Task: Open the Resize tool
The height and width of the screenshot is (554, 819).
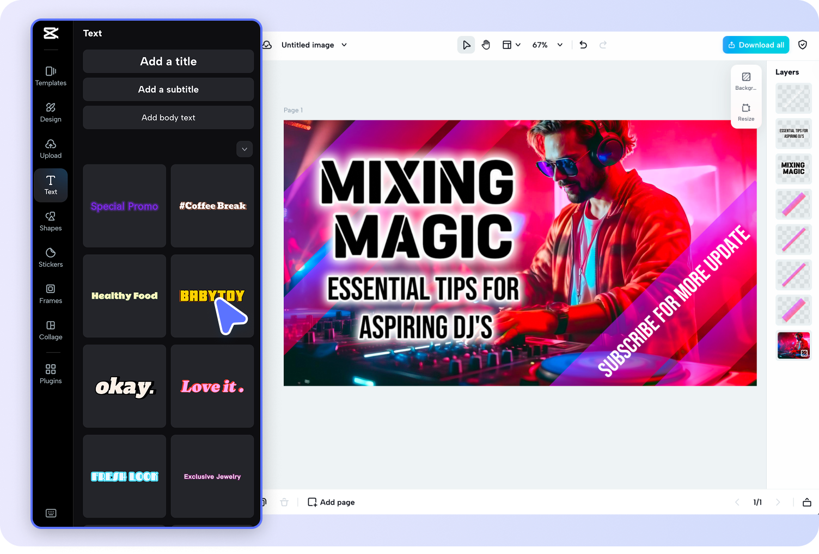Action: point(746,112)
